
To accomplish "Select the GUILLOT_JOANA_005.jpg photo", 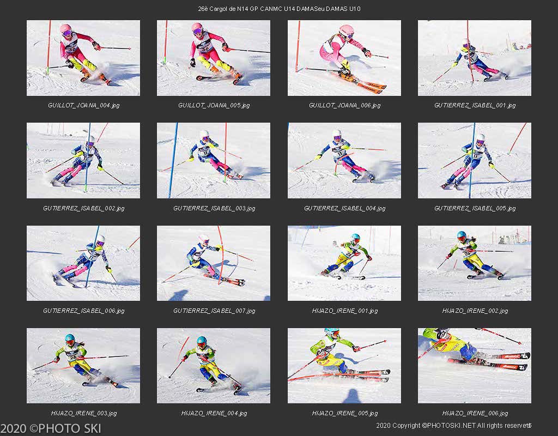I will (214, 58).
